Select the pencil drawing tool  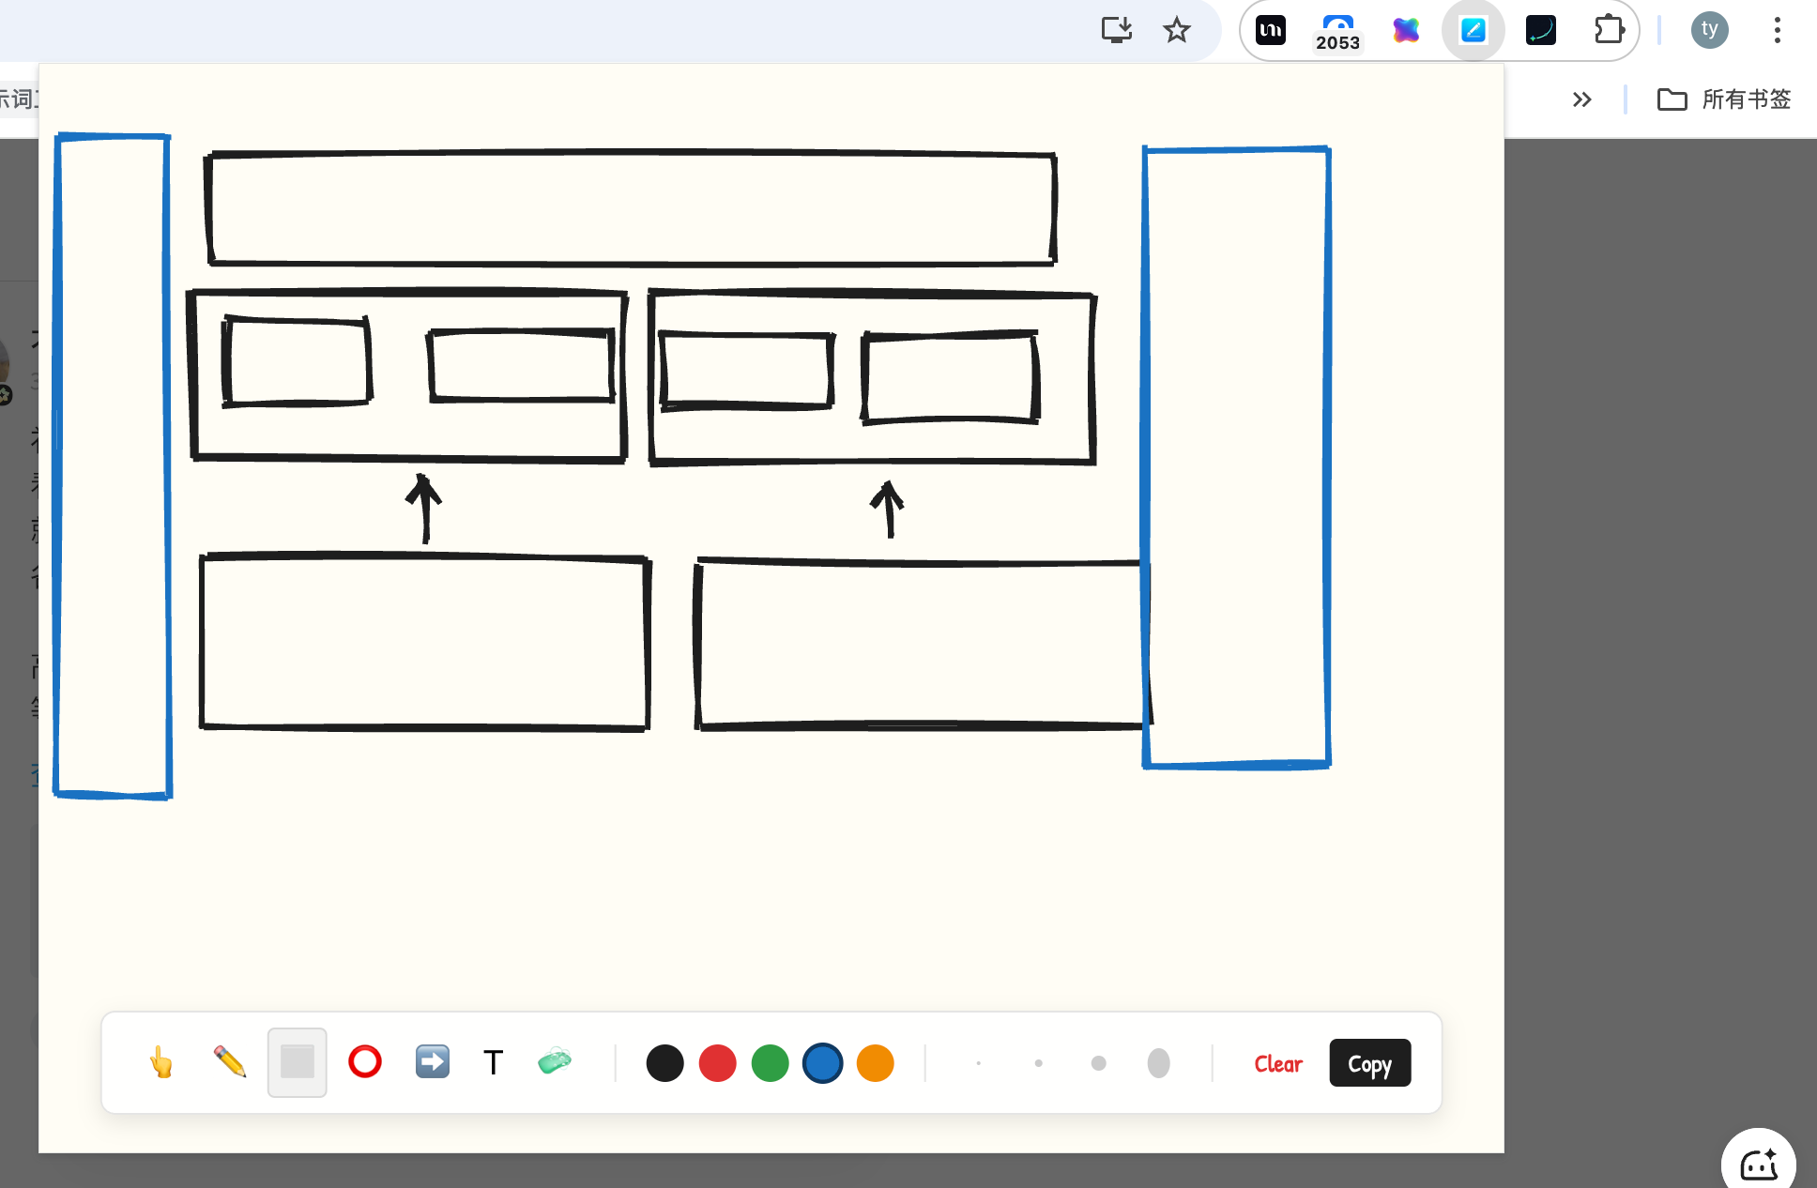click(229, 1062)
